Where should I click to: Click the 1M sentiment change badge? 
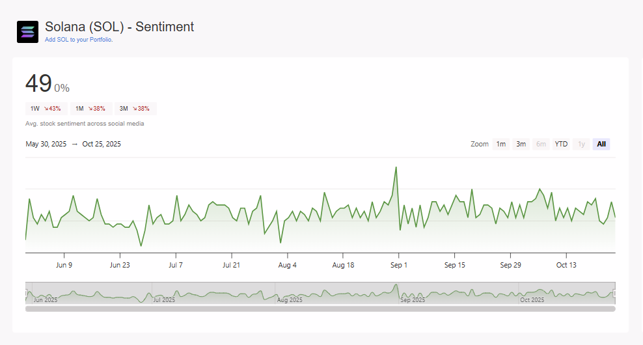[x=90, y=109]
